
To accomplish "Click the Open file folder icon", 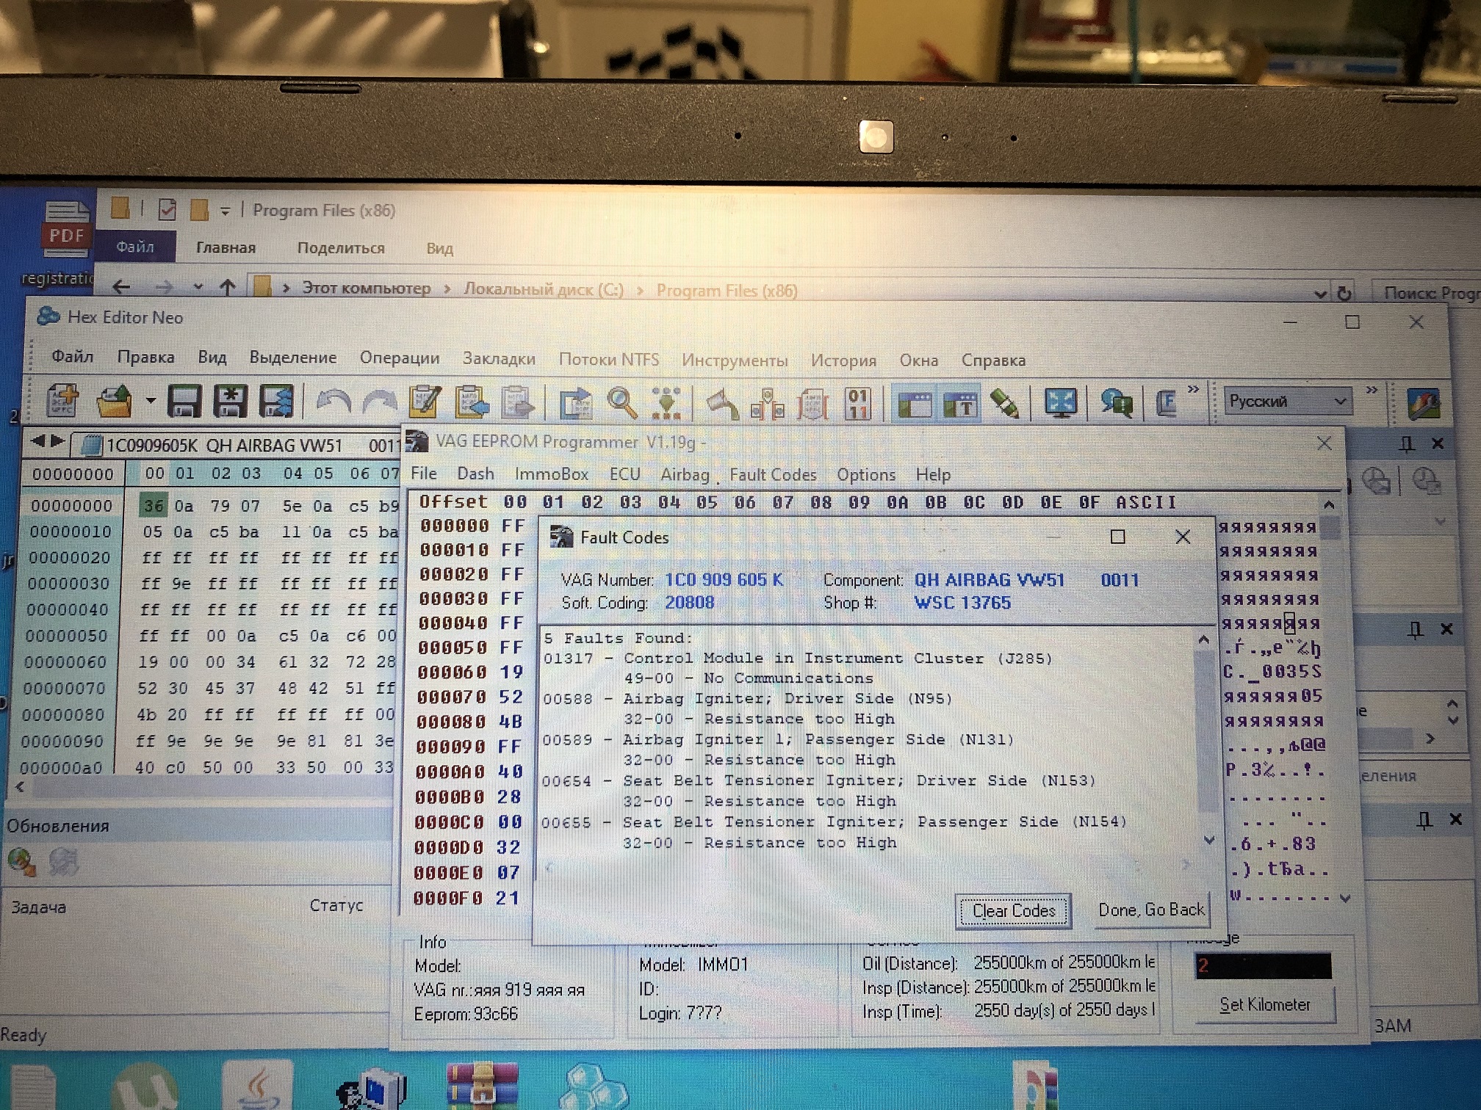I will point(114,402).
